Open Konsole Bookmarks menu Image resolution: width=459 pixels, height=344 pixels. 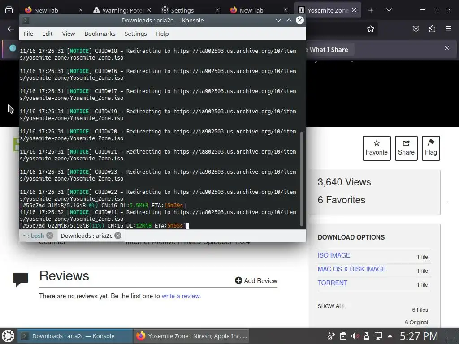pos(100,34)
